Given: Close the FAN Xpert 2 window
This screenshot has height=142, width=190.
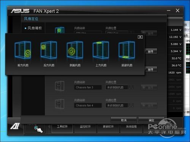Looking at the screenshot, I should point(177,11).
